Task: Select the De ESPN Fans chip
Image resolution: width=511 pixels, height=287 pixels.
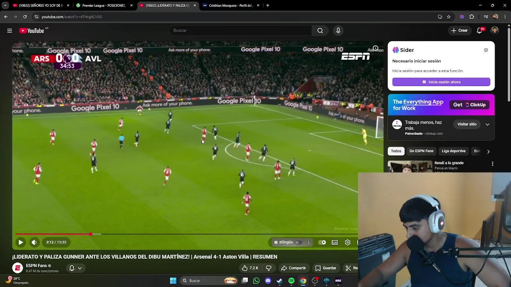Action: [421, 151]
